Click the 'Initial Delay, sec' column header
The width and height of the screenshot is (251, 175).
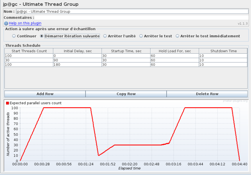(77, 51)
